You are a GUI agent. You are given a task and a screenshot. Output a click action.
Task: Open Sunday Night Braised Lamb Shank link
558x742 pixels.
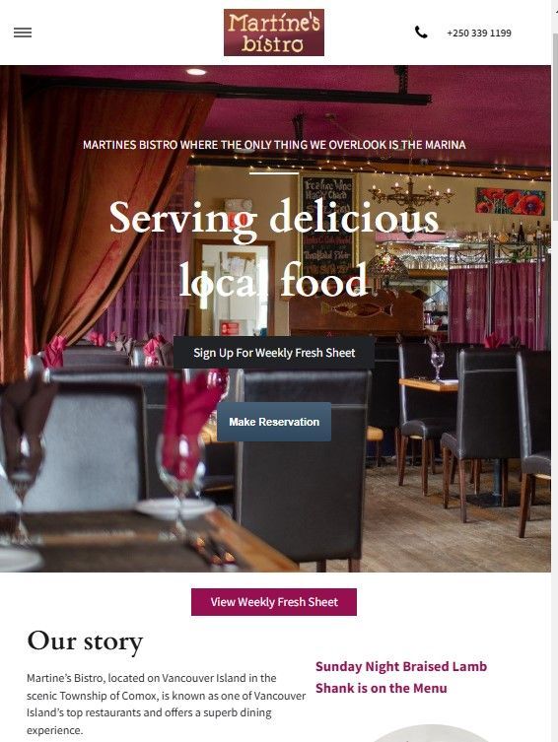[401, 677]
